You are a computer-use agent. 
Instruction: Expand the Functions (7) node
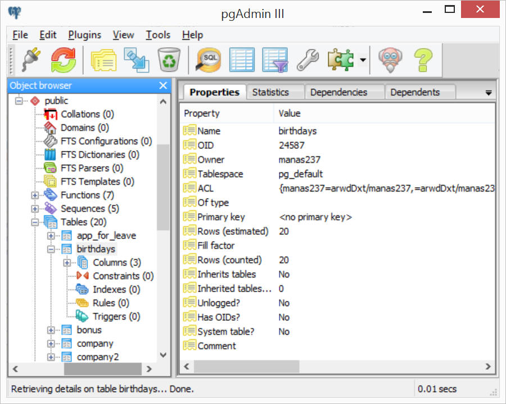35,196
